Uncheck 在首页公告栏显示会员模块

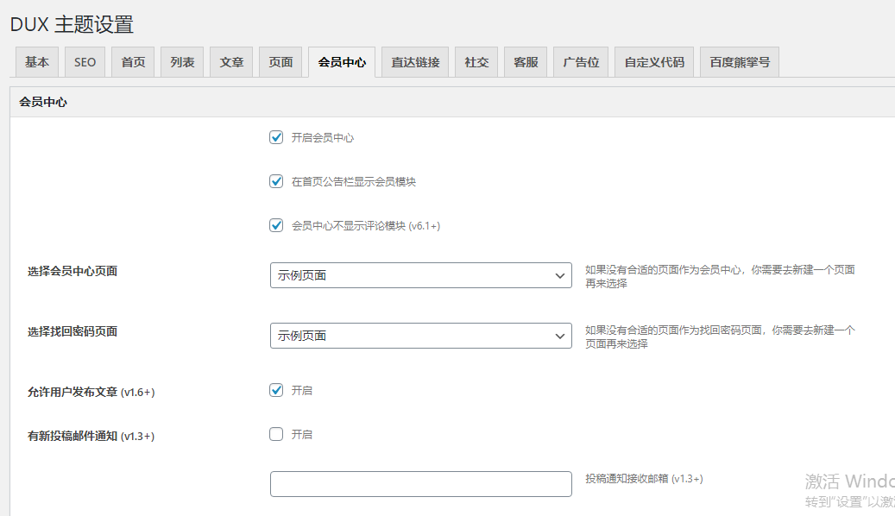pyautogui.click(x=276, y=181)
